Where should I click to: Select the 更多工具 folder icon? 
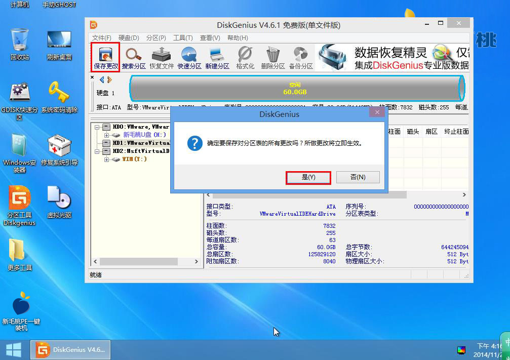pyautogui.click(x=20, y=255)
